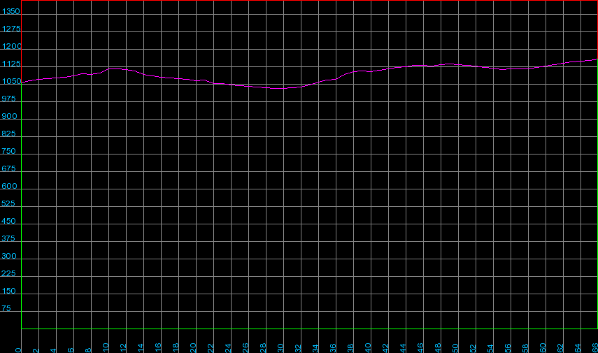Select the 26 x-axis label
Image resolution: width=598 pixels, height=353 pixels.
click(245, 348)
